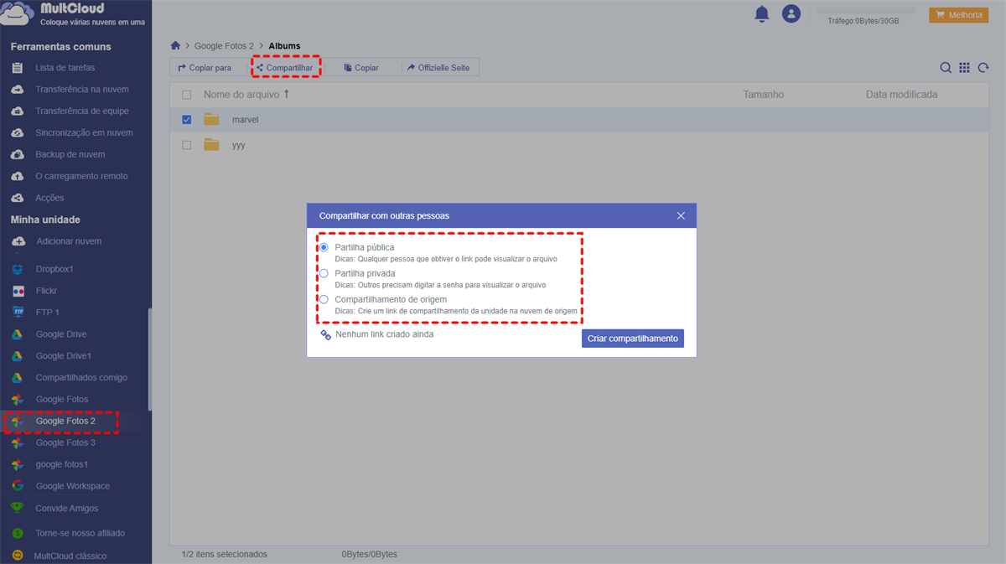Click the Data modificada column header

[x=901, y=95]
